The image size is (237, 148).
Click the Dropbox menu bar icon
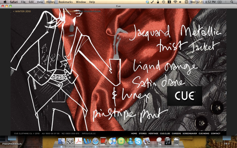pos(147,2)
